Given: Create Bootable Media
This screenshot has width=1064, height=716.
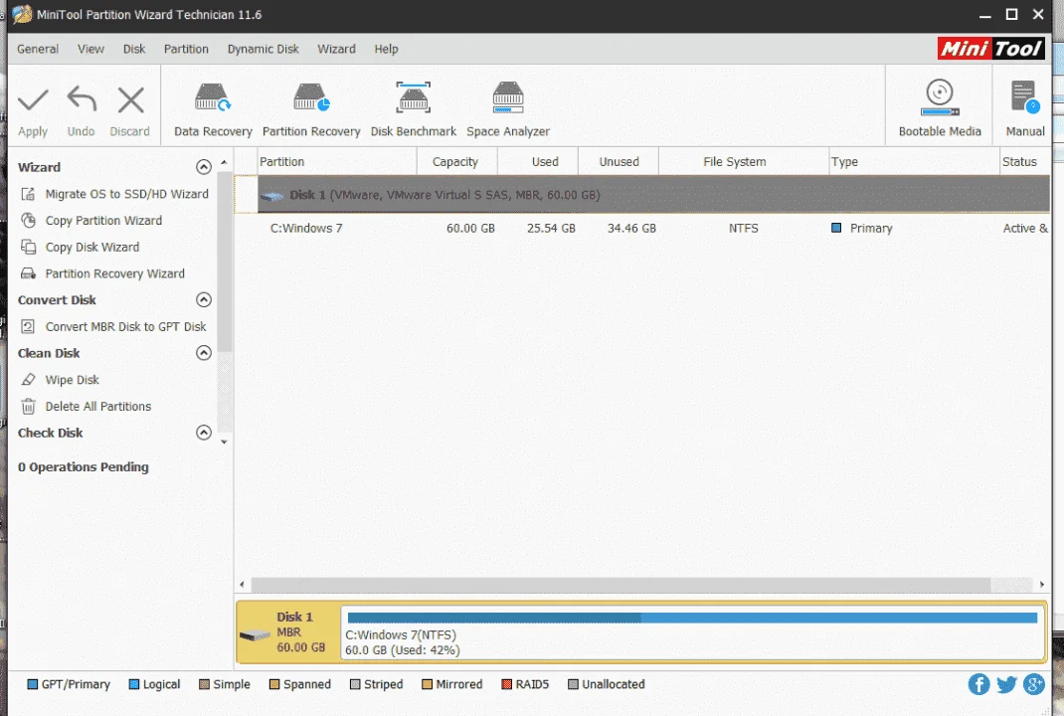Looking at the screenshot, I should click(x=939, y=108).
